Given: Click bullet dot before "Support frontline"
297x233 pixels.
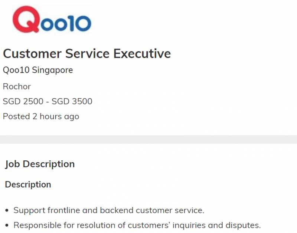Looking at the screenshot, I should [7, 211].
